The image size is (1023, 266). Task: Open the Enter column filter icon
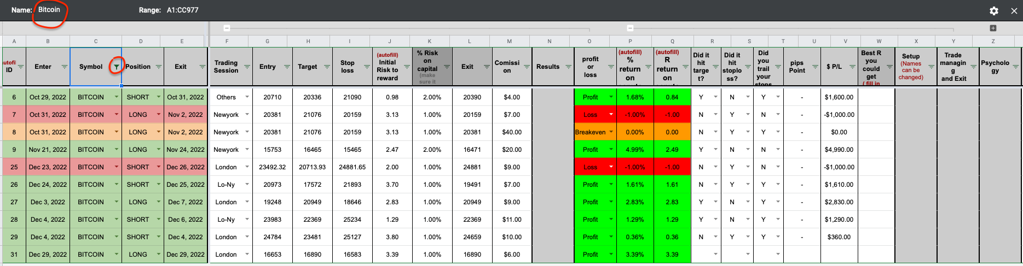click(x=64, y=67)
